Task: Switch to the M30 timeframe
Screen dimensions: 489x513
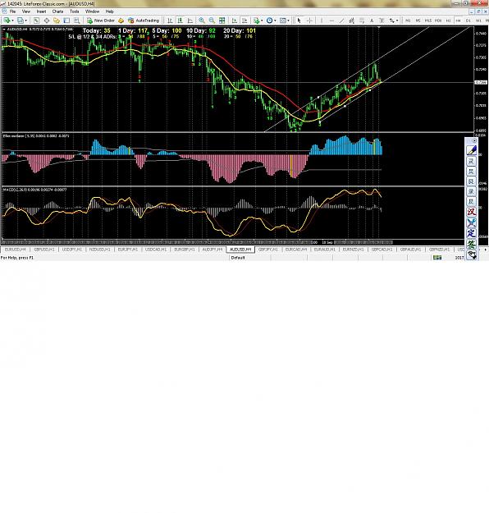Action: coord(438,21)
